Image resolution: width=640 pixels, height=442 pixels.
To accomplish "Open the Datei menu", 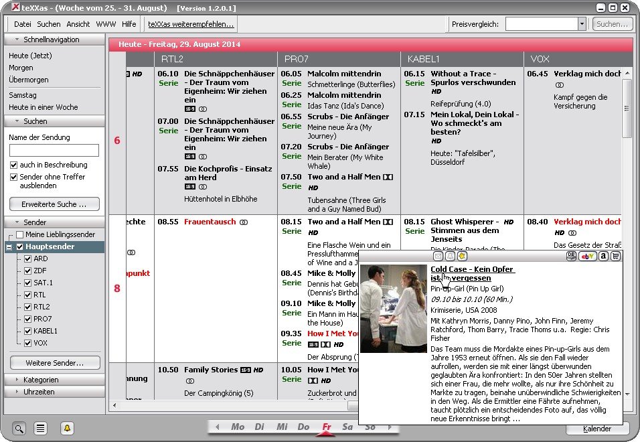I will click(x=23, y=24).
